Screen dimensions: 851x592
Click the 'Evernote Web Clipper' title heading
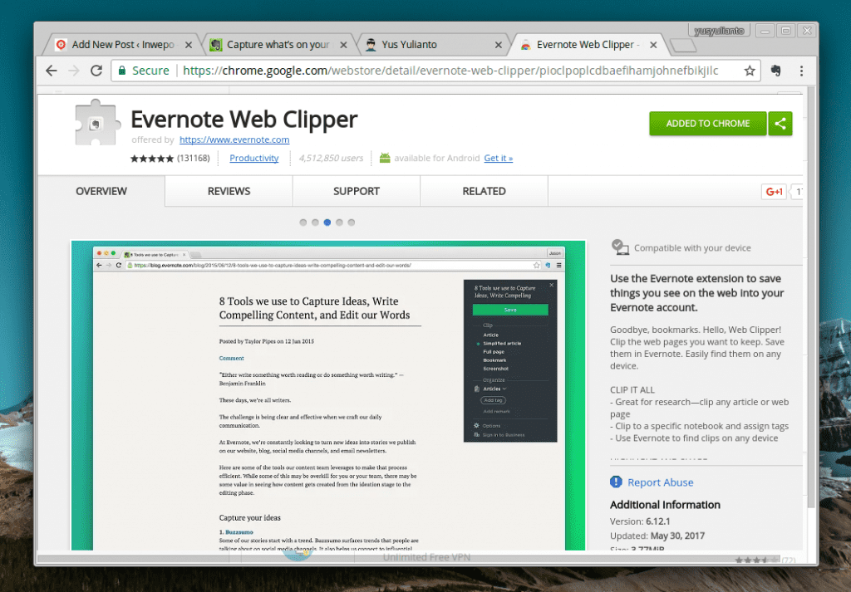tap(243, 120)
